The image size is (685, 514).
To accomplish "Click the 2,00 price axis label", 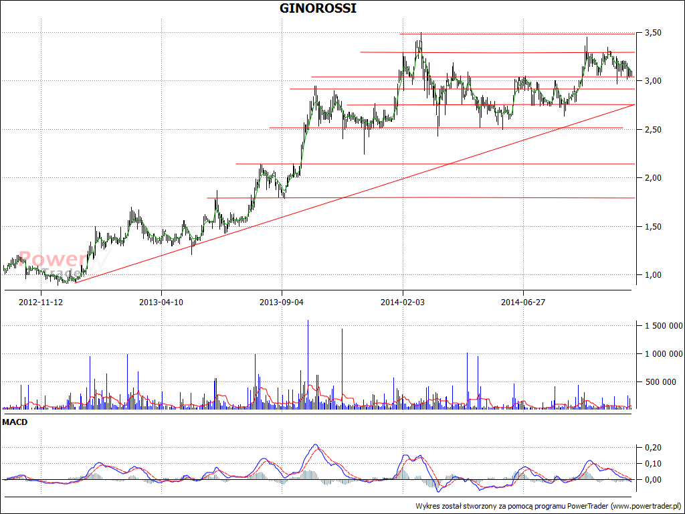I will (652, 178).
